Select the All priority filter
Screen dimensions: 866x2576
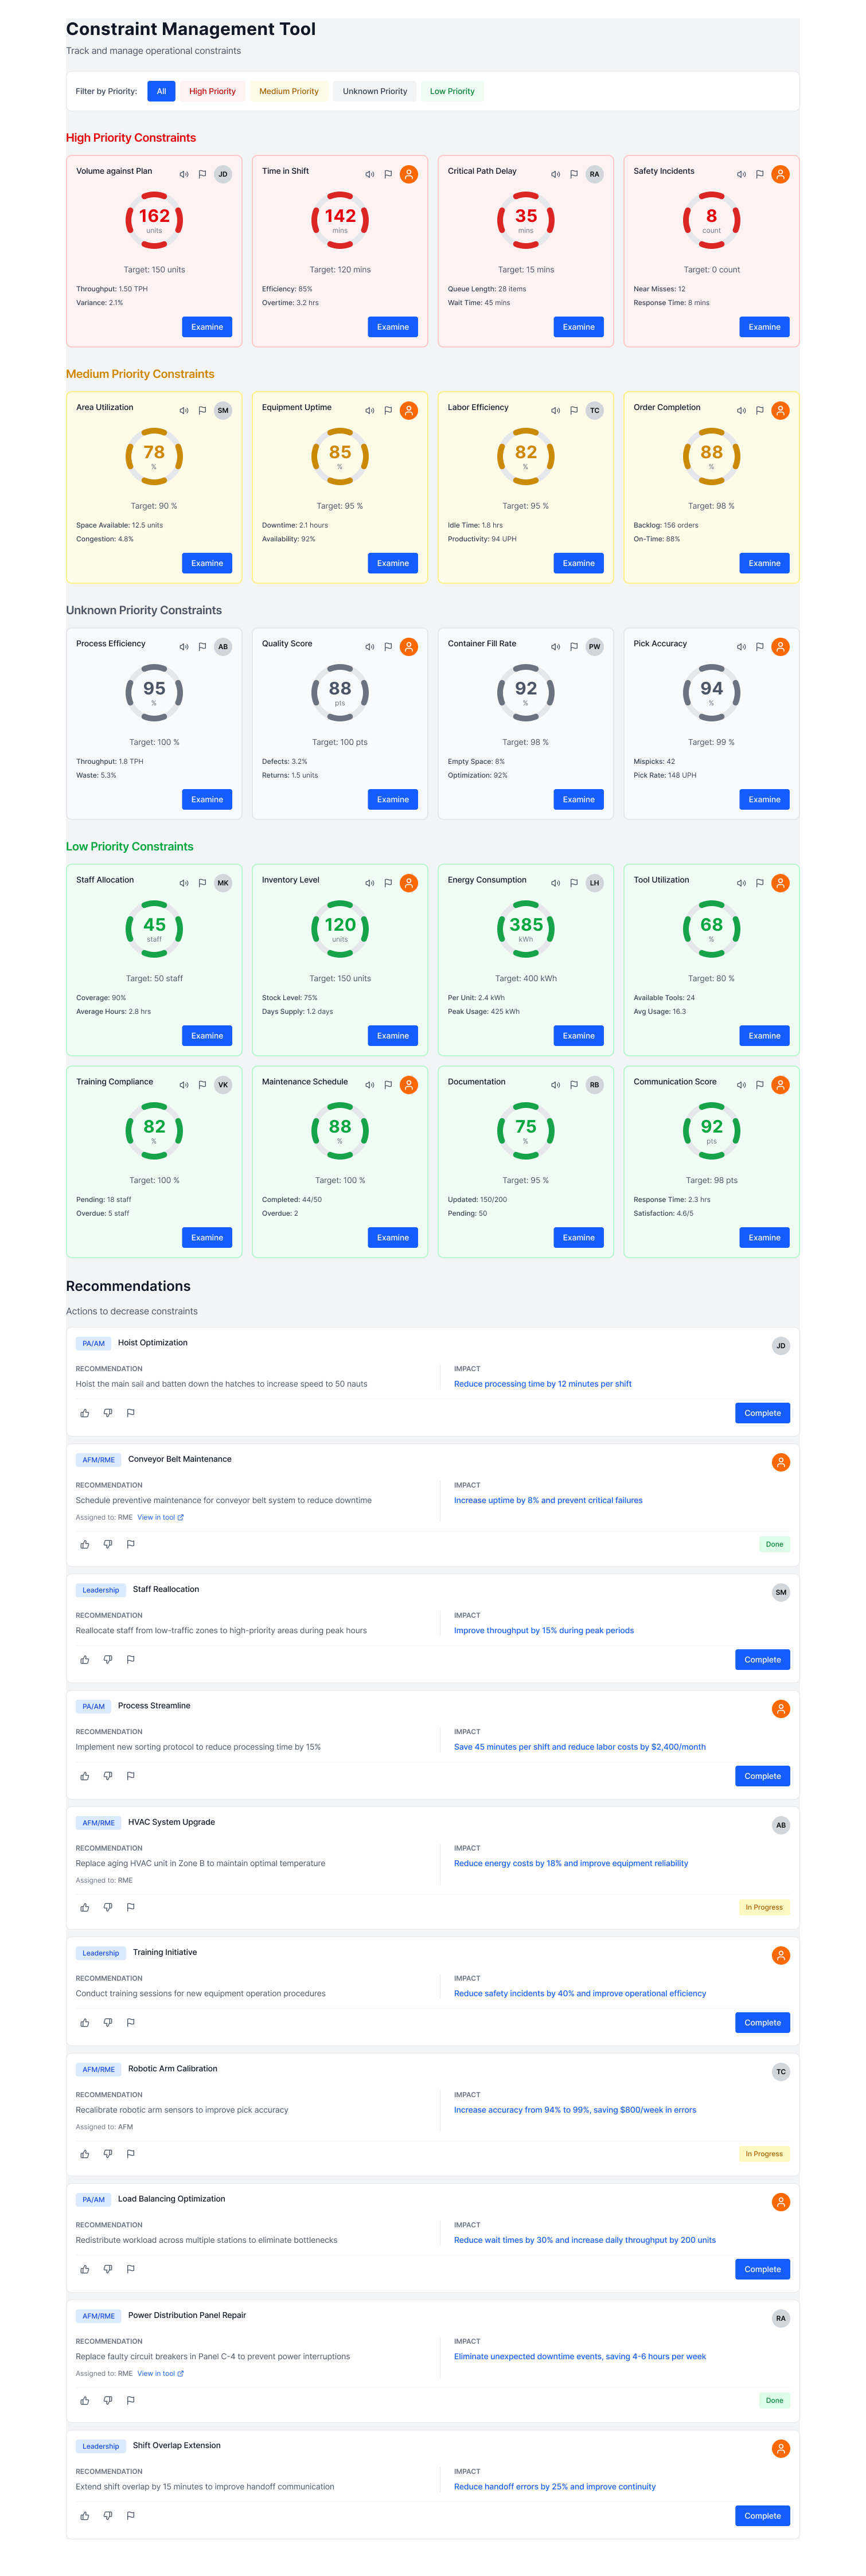click(161, 91)
